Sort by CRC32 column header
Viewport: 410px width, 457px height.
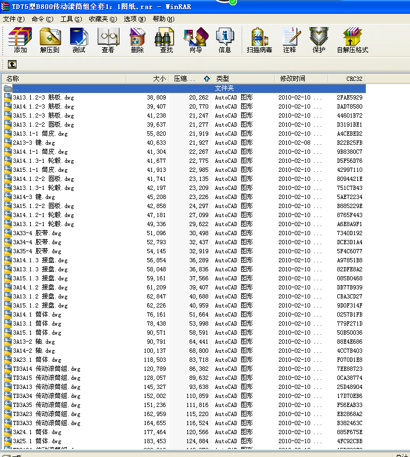click(x=347, y=79)
